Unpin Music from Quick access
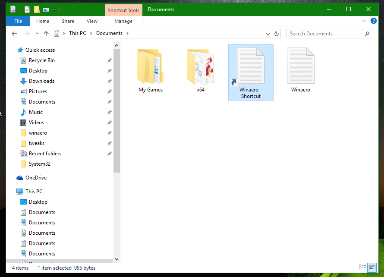 tap(110, 112)
